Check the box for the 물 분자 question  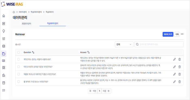point(18,82)
